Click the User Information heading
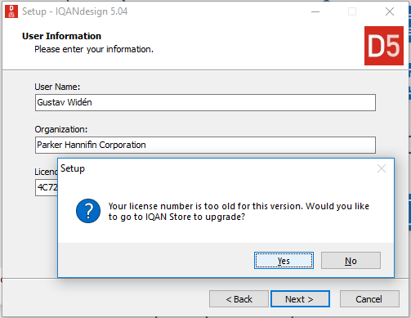The height and width of the screenshot is (318, 411). click(x=61, y=36)
